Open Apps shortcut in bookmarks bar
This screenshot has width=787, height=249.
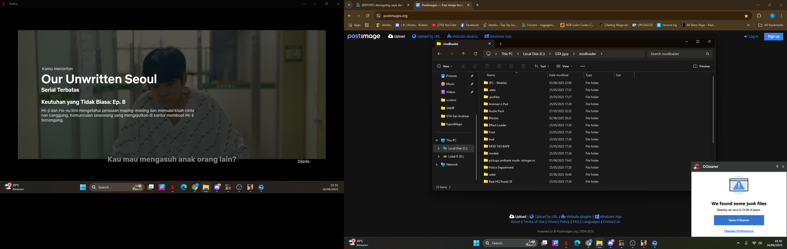pos(355,25)
